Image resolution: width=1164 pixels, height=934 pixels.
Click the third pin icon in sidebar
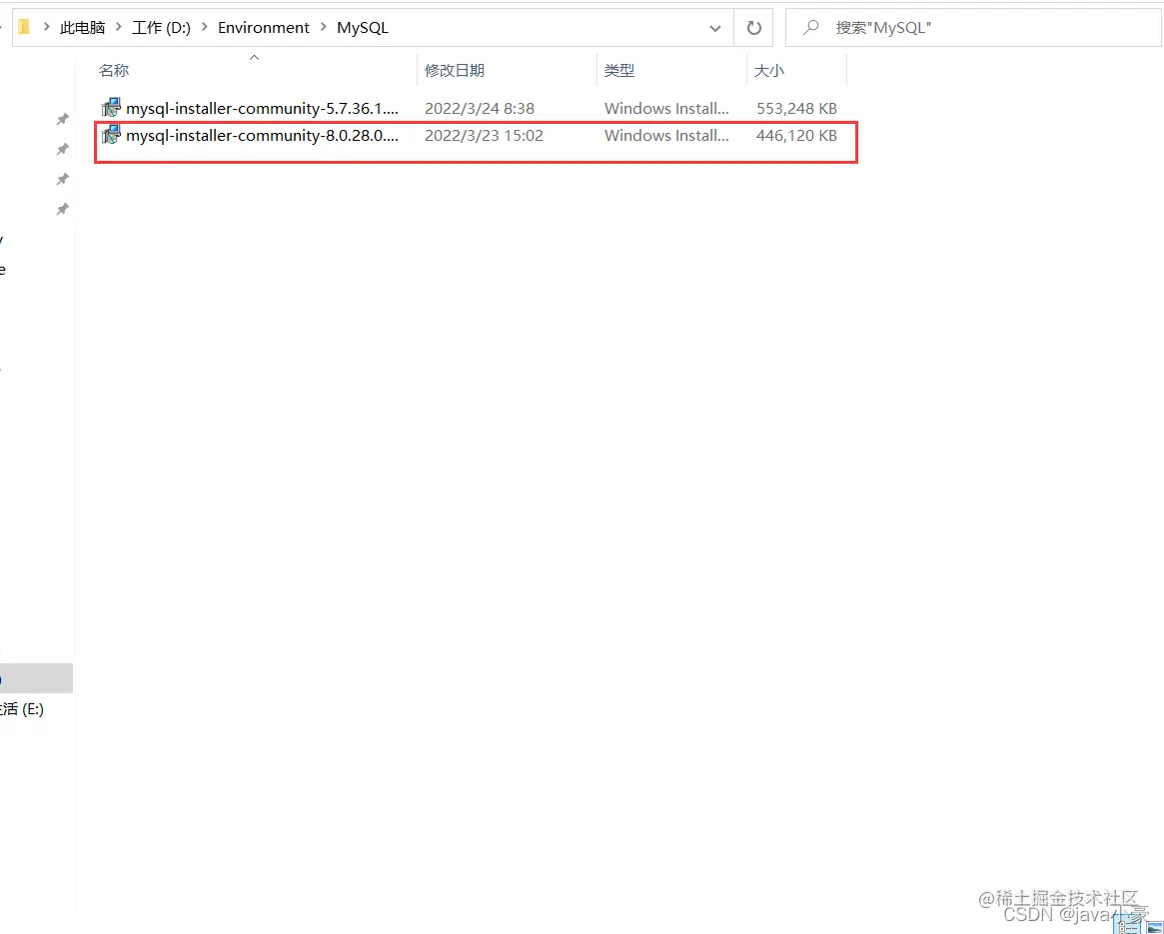(62, 179)
